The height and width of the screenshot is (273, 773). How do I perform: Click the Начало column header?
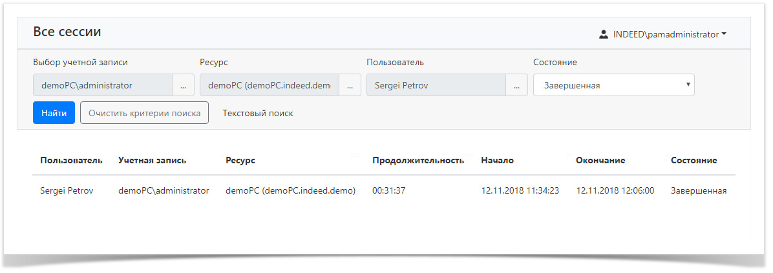click(x=498, y=160)
